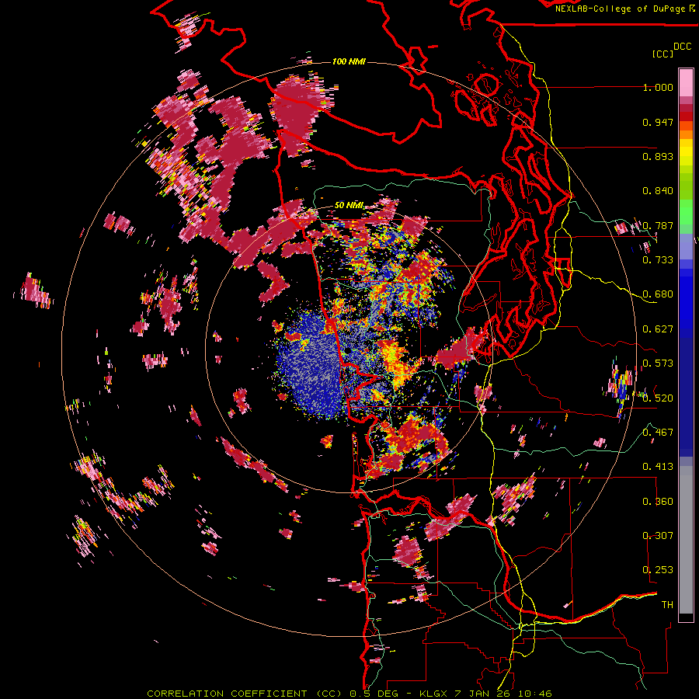
Task: Click the 100 NMI range ring label
Action: click(x=349, y=61)
